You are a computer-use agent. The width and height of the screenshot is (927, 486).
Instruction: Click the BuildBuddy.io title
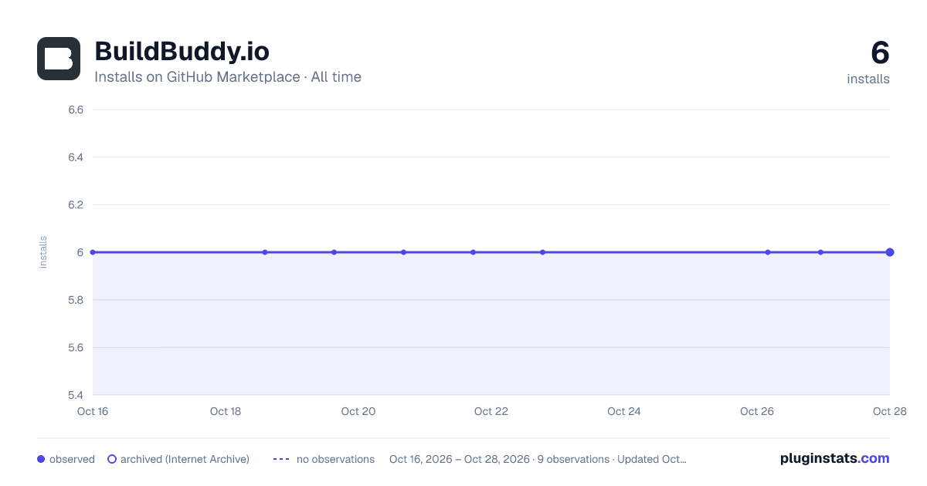tap(182, 52)
